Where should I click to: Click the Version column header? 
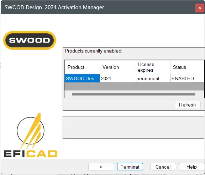click(x=117, y=67)
